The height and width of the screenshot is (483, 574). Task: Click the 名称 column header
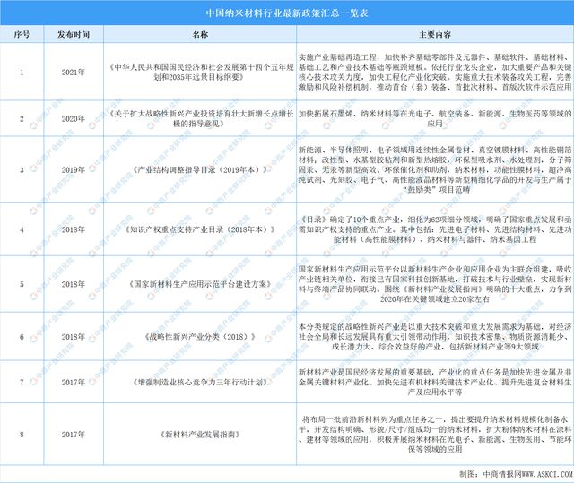[x=200, y=35]
